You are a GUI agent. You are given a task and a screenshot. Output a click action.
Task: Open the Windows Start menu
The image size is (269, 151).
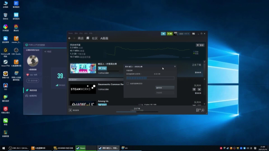pyautogui.click(x=3, y=148)
